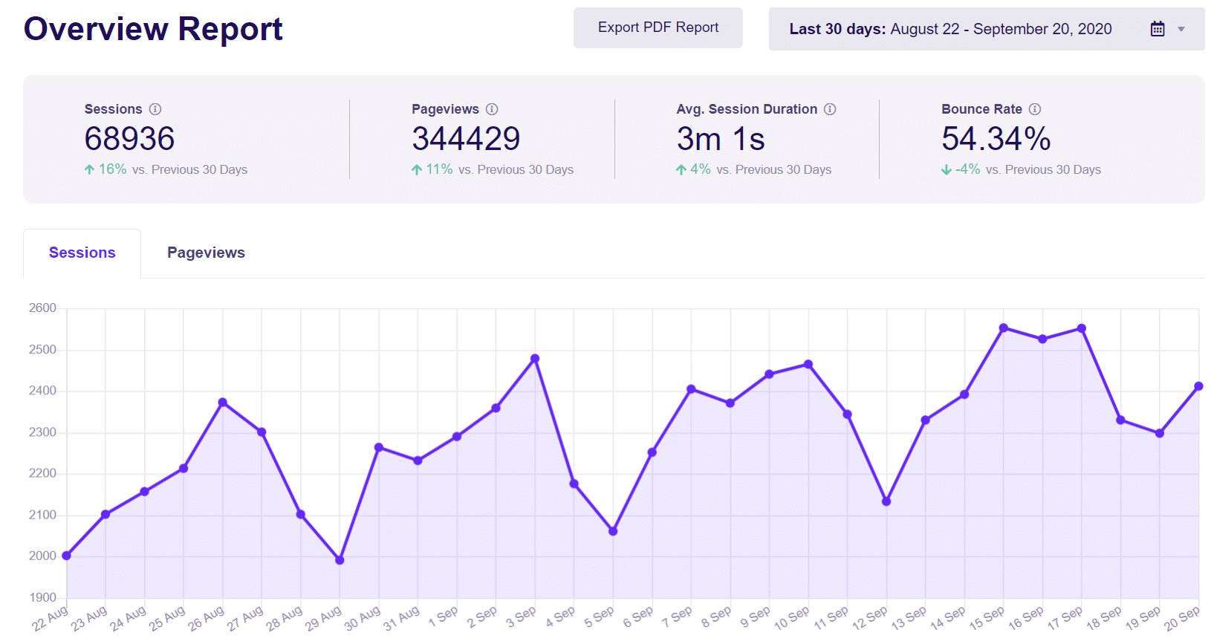Click the Sessions info icon
Screen dimensions: 1211x644
(x=155, y=109)
